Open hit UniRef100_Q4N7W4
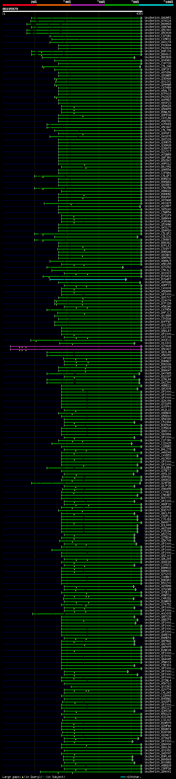 (x=158, y=27)
